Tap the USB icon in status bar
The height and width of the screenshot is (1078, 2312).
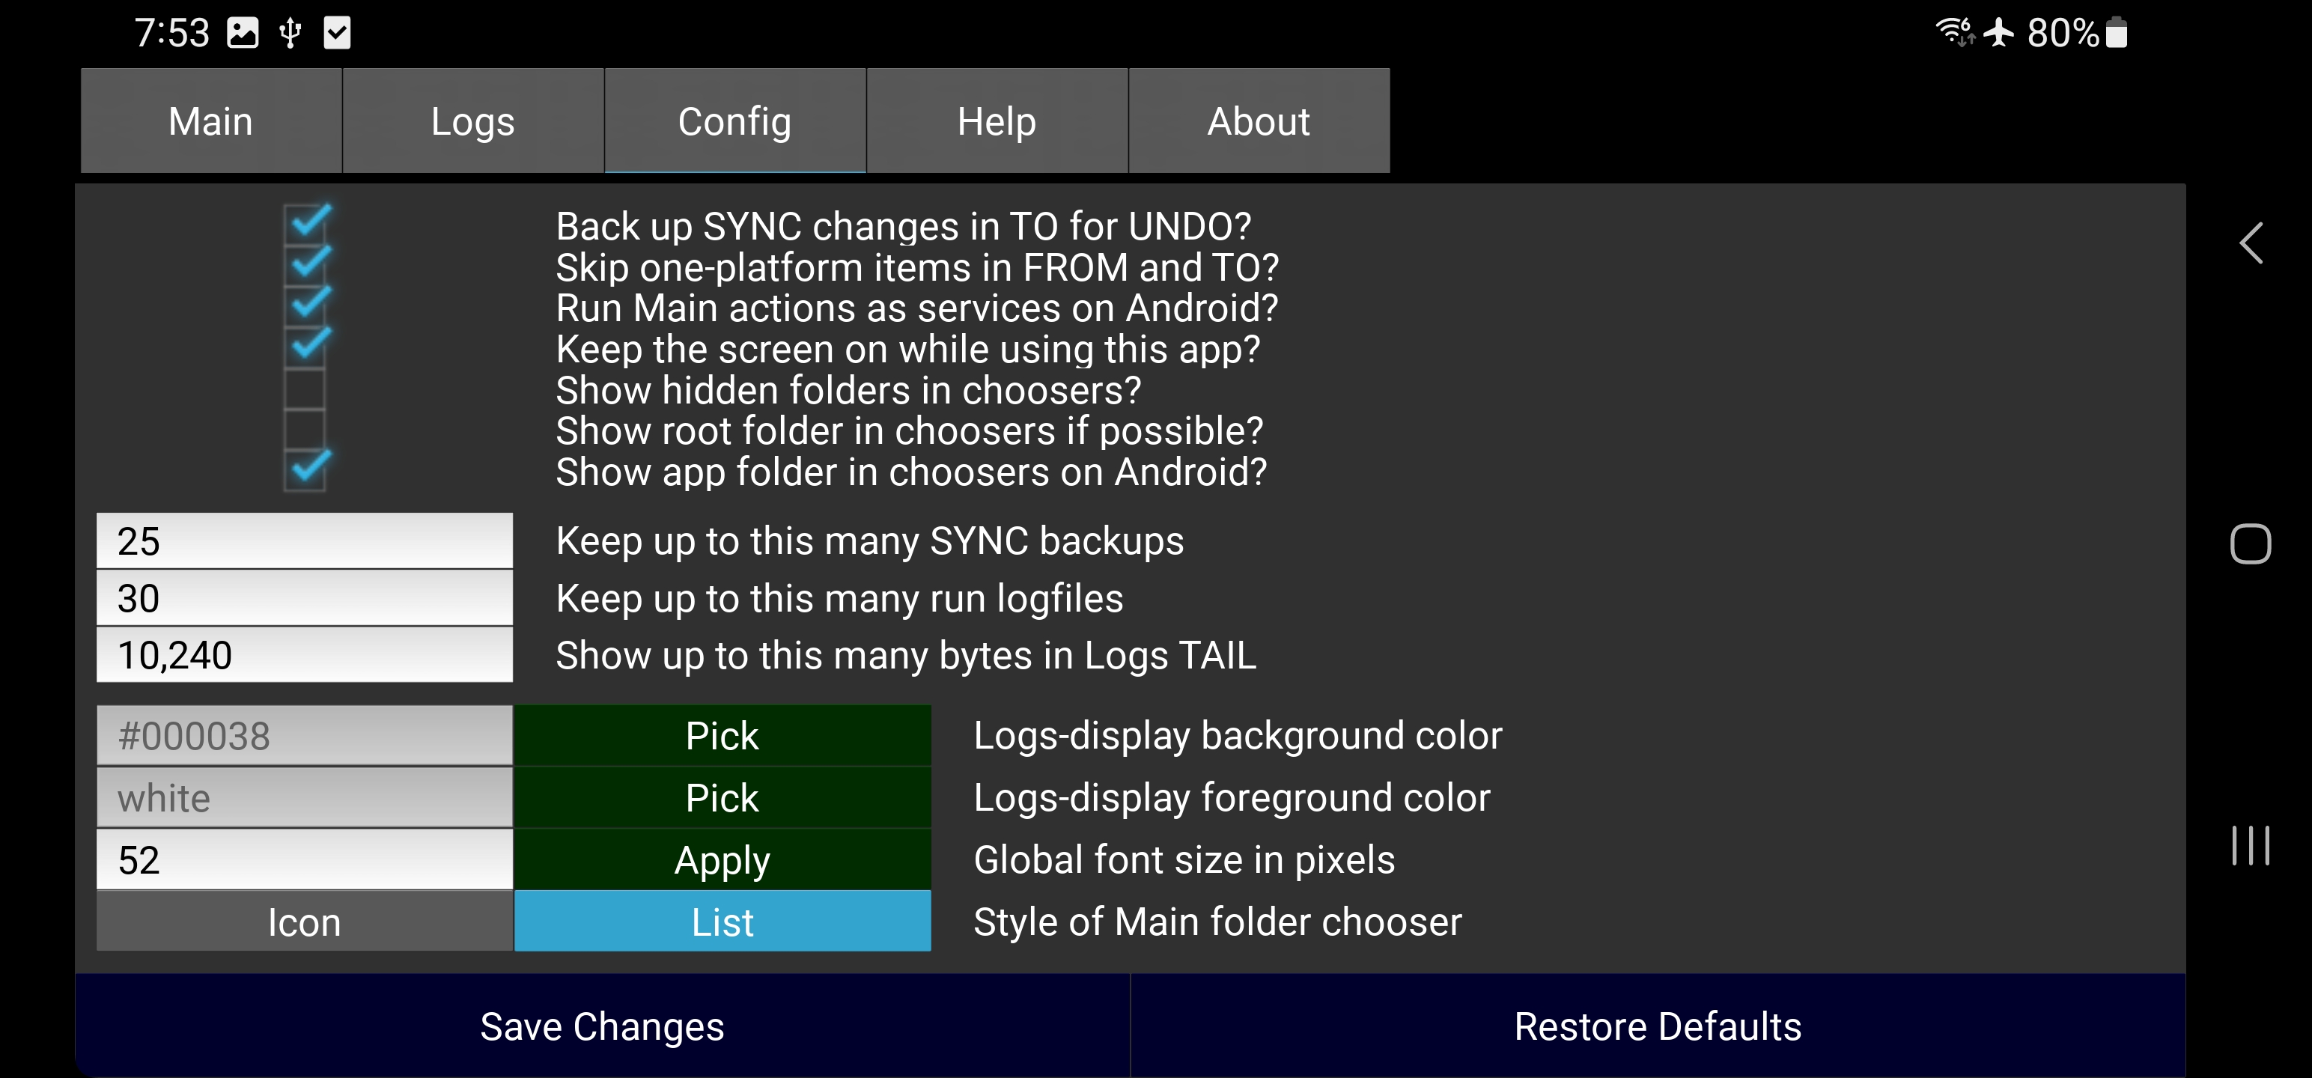pyautogui.click(x=290, y=33)
